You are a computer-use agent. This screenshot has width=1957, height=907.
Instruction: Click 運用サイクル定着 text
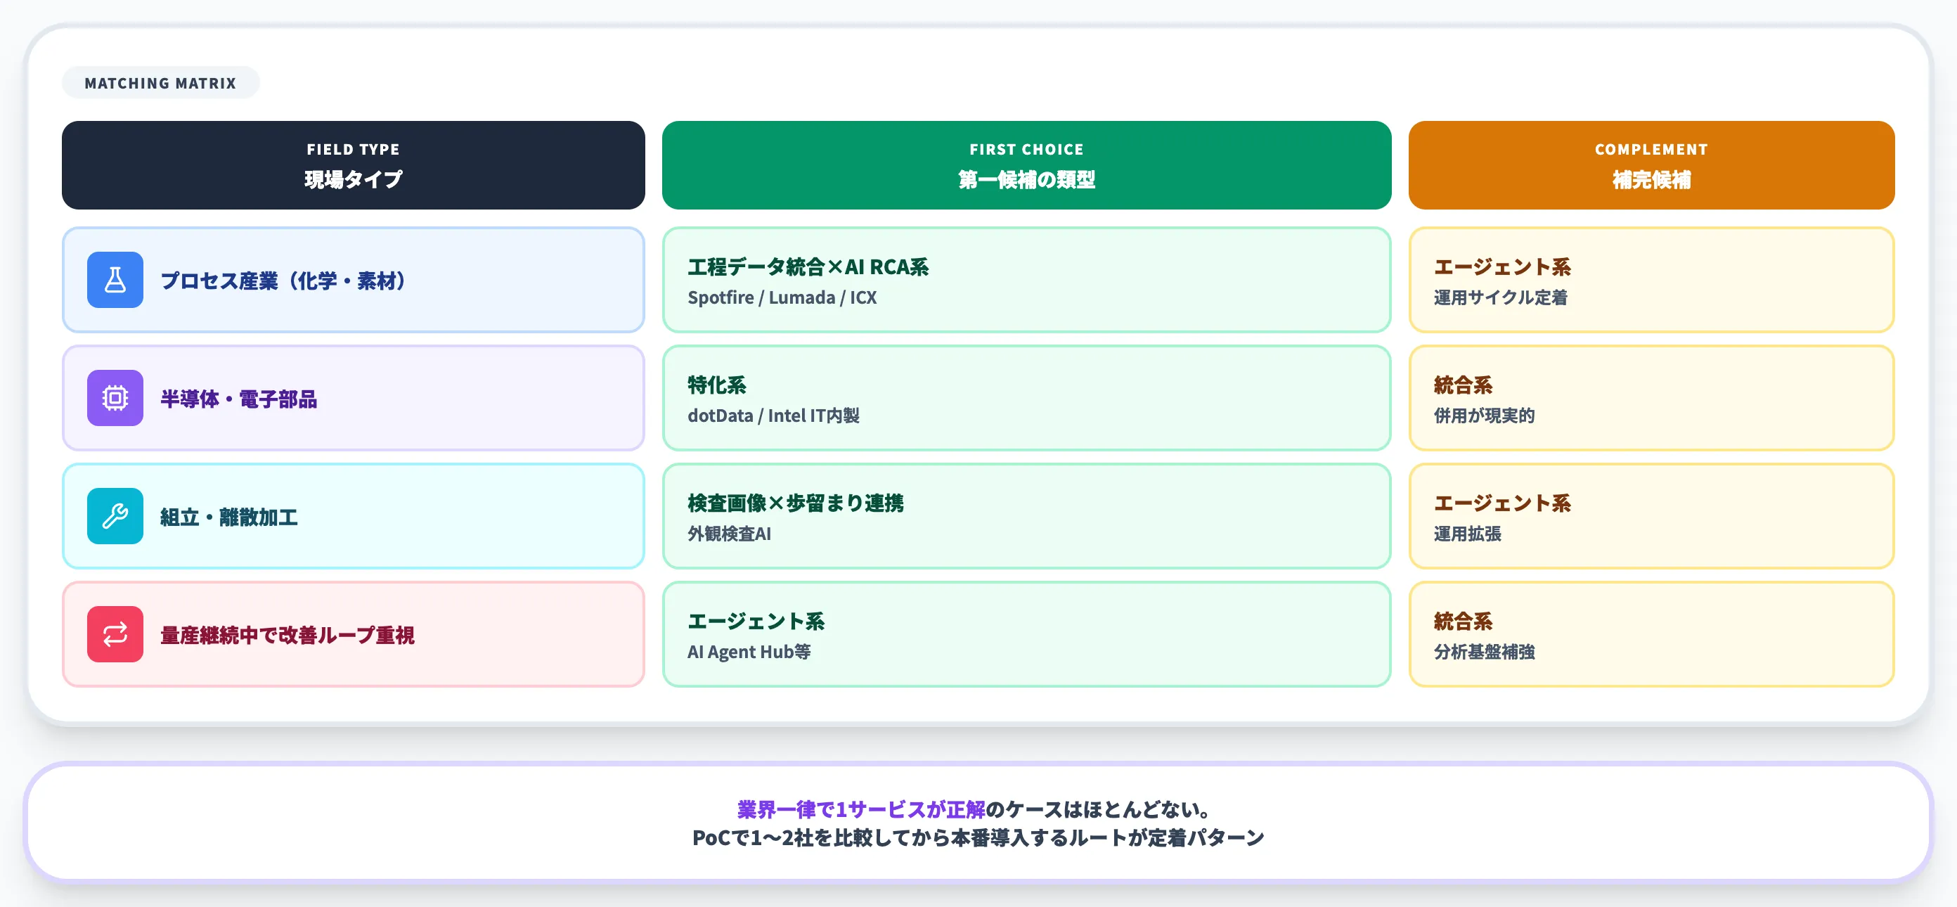coord(1500,298)
